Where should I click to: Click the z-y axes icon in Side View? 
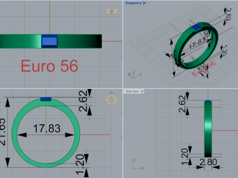(137, 165)
